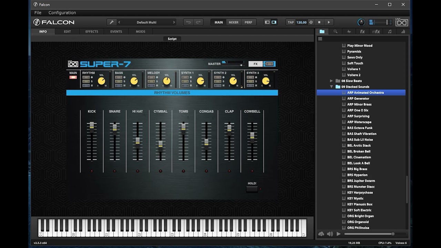Toggle the HOLD! button
Screen dimensions: 441x248
[252, 189]
